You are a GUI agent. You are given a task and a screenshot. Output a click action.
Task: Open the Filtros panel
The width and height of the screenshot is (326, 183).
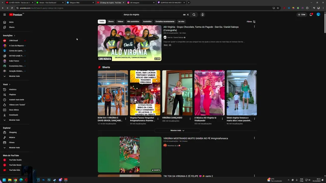click(x=251, y=22)
